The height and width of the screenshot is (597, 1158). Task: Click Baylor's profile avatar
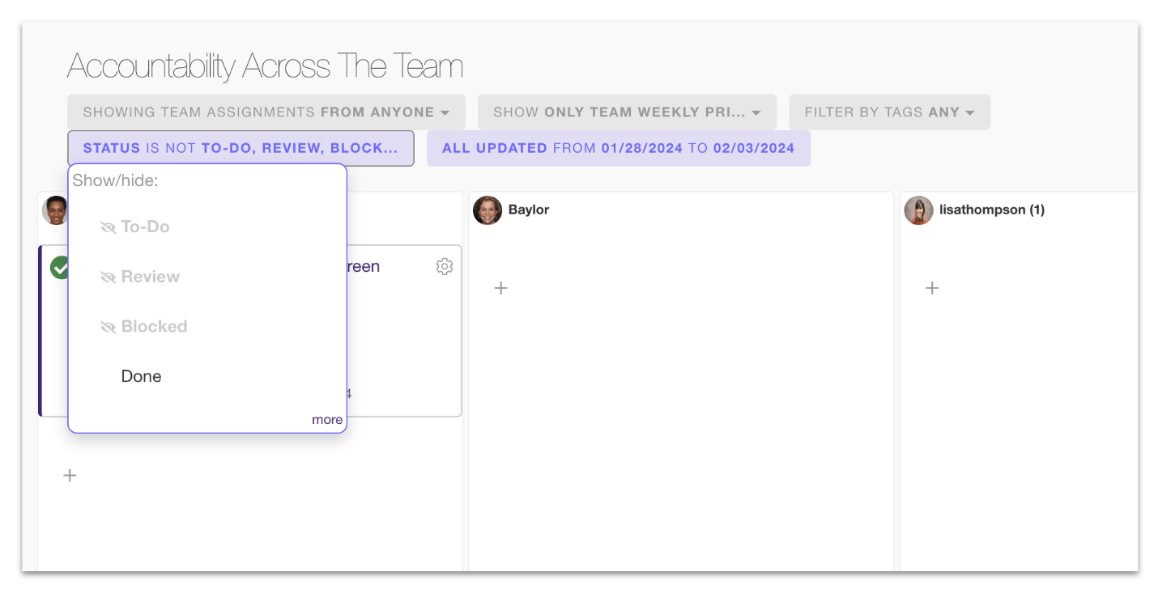[x=487, y=210]
